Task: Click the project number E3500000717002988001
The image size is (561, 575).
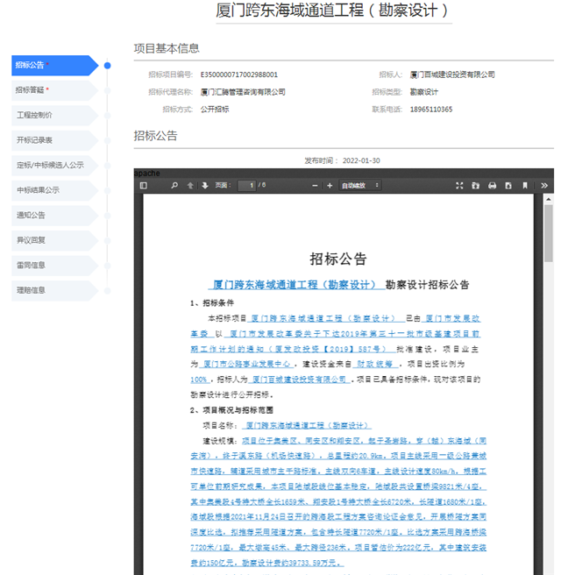Action: pos(239,75)
